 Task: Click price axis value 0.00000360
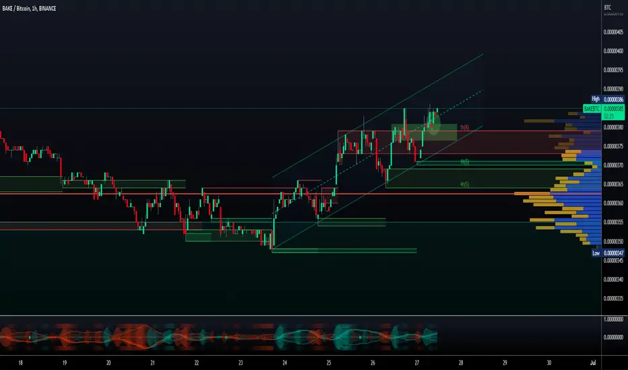pyautogui.click(x=613, y=203)
